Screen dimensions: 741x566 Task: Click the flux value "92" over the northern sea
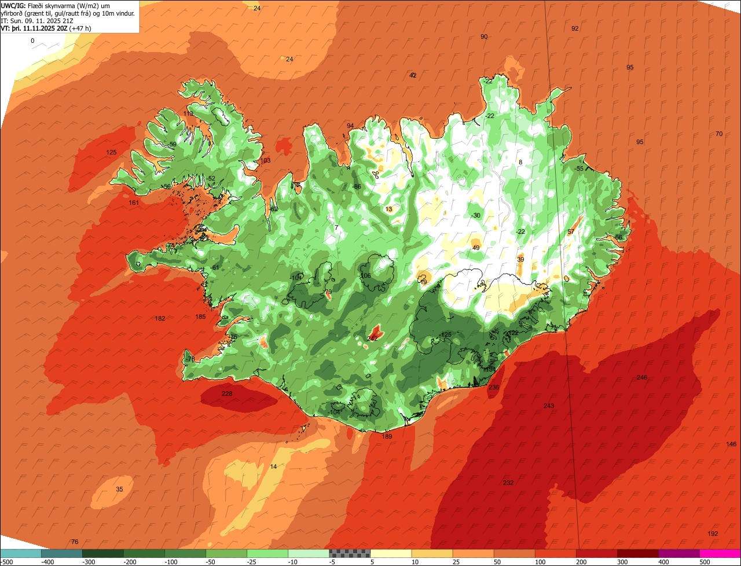(x=575, y=28)
